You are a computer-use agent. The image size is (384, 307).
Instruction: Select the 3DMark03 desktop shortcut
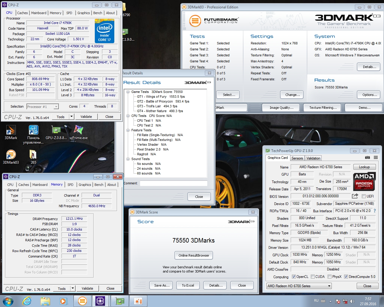point(11,157)
